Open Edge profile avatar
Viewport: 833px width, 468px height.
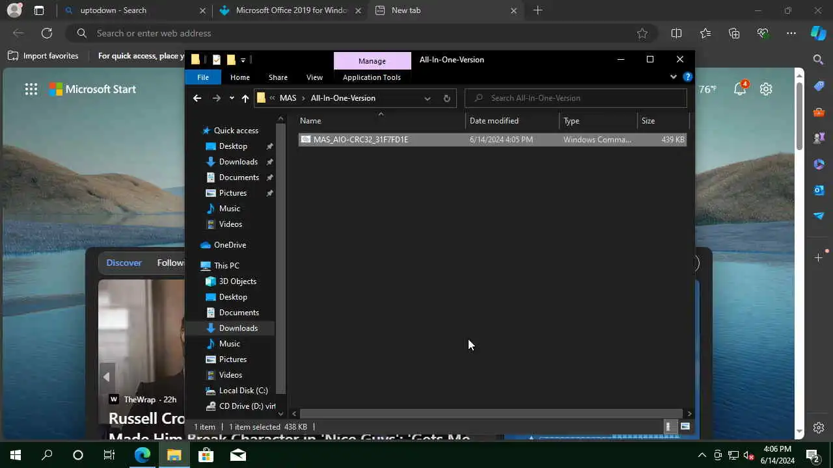click(14, 10)
